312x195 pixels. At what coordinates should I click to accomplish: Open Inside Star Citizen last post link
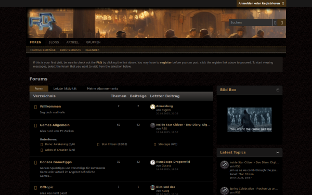pos(183,125)
